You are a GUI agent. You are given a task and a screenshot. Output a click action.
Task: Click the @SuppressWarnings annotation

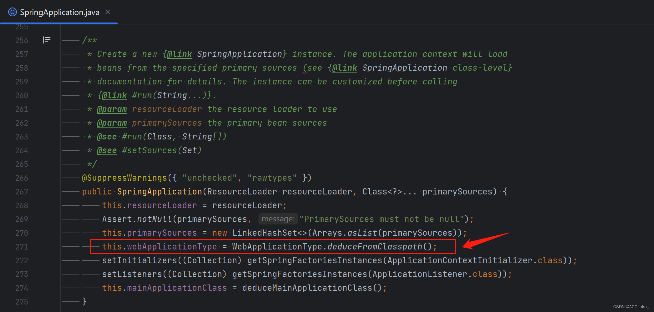(x=125, y=178)
